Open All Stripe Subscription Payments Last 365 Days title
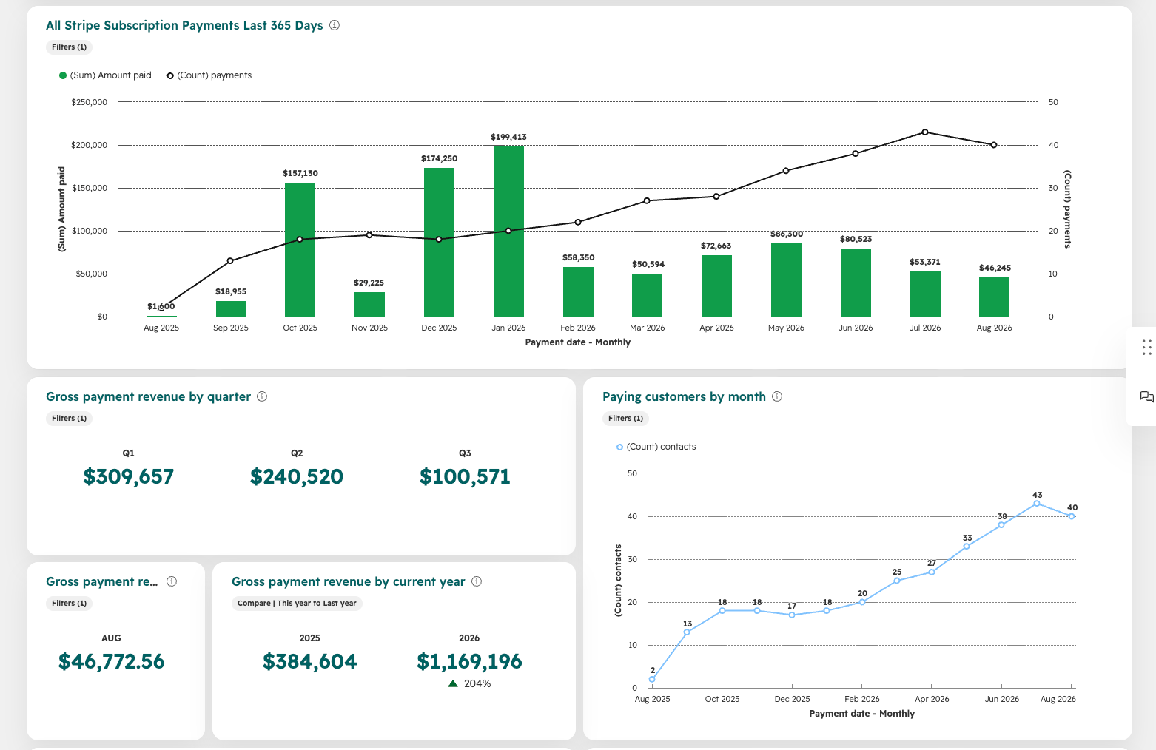The height and width of the screenshot is (750, 1156). click(x=184, y=25)
